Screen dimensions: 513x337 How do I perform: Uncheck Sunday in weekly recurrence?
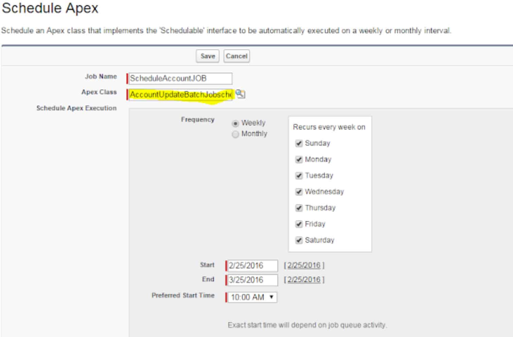coord(299,143)
